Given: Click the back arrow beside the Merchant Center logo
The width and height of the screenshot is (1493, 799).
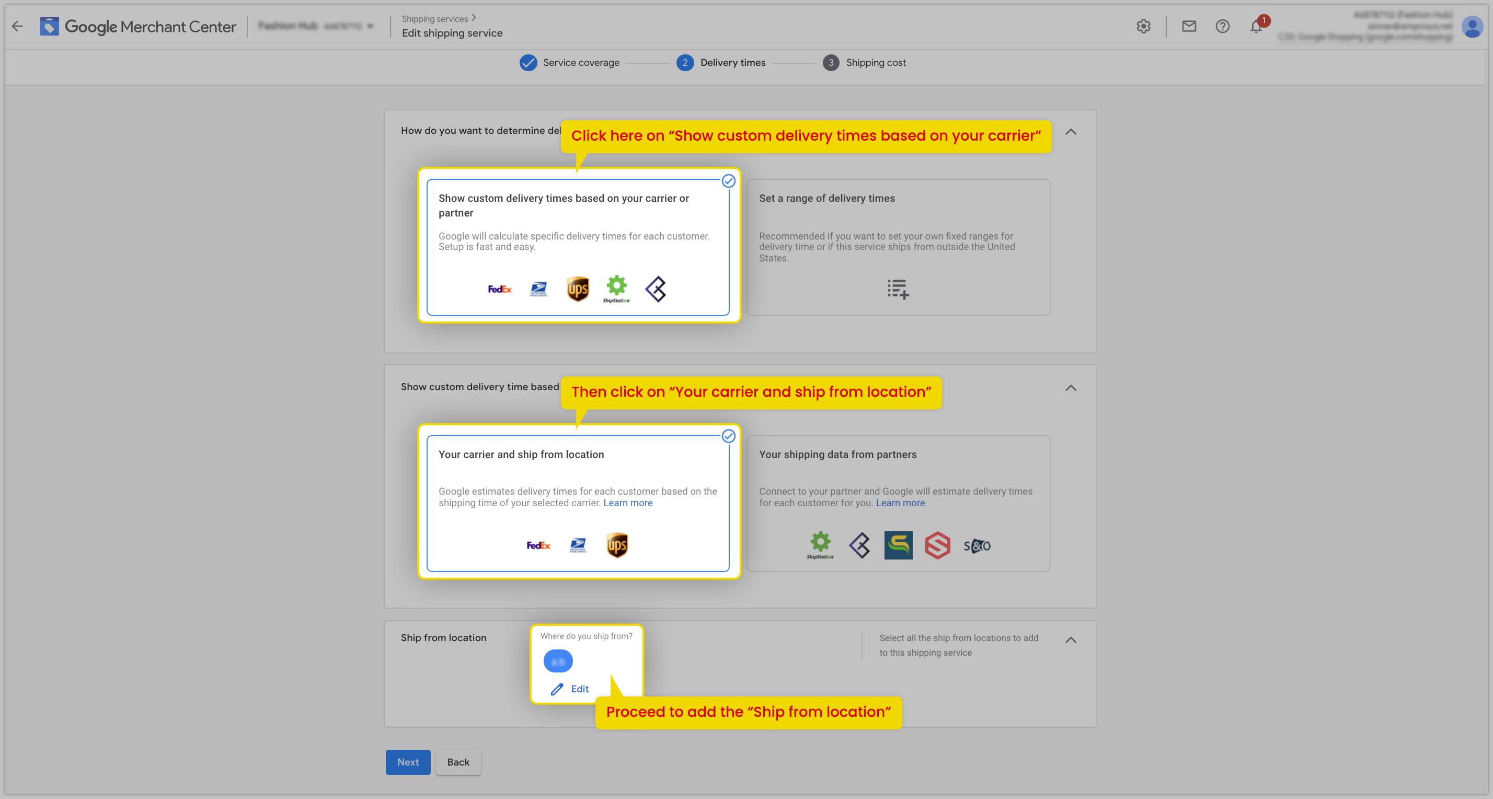Looking at the screenshot, I should [17, 26].
